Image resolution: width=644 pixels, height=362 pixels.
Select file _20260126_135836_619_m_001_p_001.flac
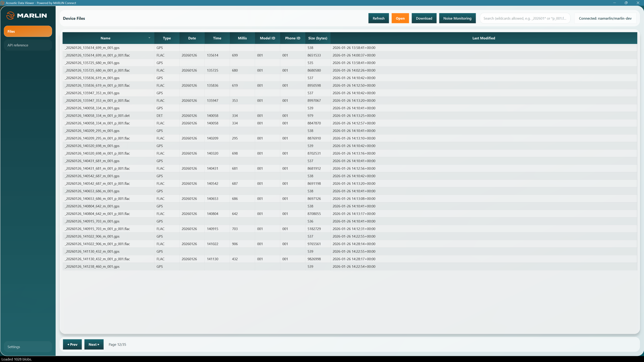pos(97,85)
